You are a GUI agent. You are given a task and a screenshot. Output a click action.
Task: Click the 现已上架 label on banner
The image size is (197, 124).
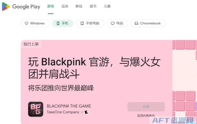point(31,44)
